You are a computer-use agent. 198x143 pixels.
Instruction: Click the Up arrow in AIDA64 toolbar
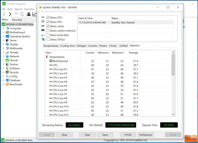(x=16, y=14)
